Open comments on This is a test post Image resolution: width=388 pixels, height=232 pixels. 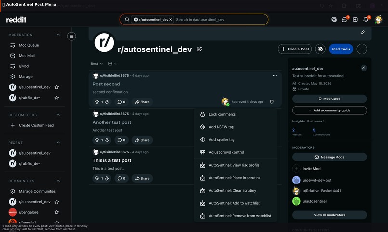[x=121, y=178]
